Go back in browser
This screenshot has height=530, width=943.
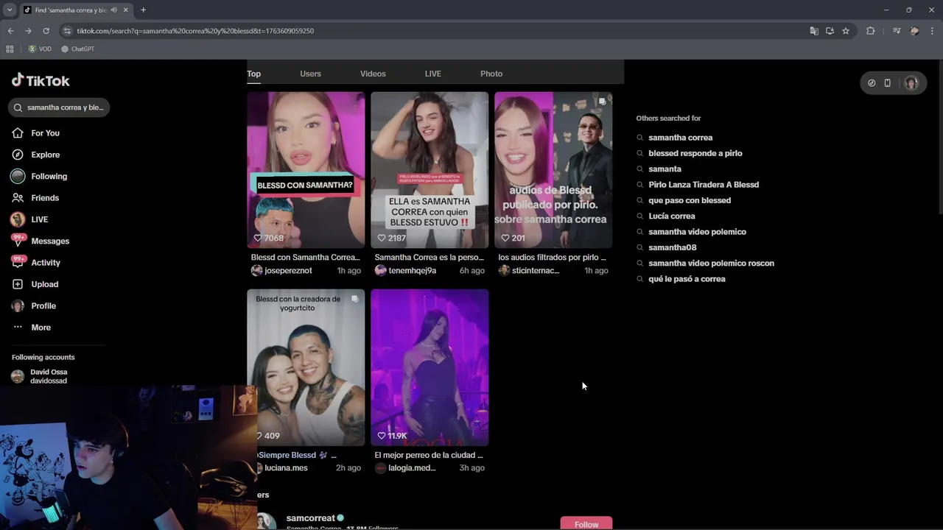pyautogui.click(x=10, y=31)
